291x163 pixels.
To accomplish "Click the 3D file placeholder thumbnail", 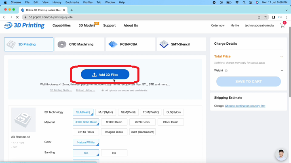I will (23, 120).
